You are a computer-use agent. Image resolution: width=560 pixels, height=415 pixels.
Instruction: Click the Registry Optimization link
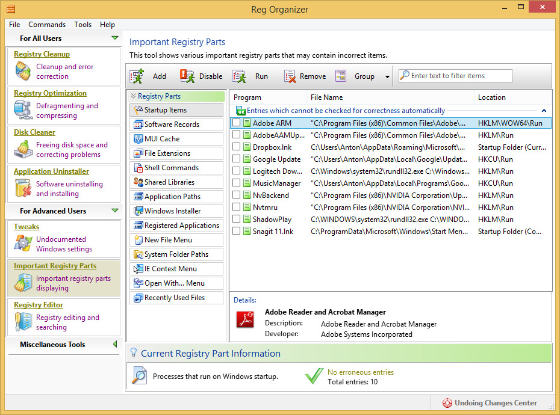[50, 93]
